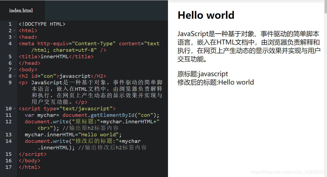Collapse the <script> fold arrow on line 10
The height and width of the screenshot is (177, 327).
(14, 109)
